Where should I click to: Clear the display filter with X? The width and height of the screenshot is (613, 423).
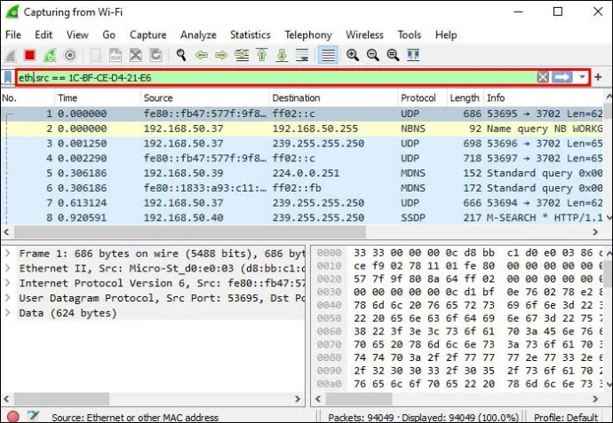543,77
